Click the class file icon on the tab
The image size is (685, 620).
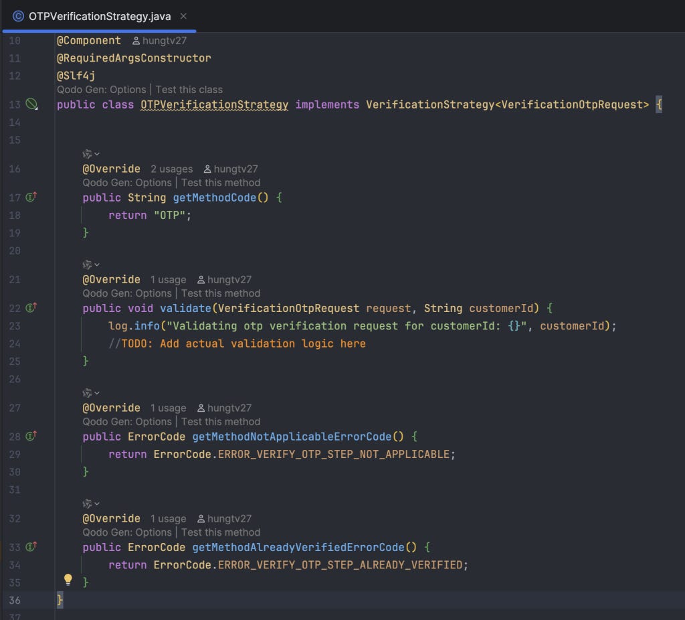click(x=18, y=16)
